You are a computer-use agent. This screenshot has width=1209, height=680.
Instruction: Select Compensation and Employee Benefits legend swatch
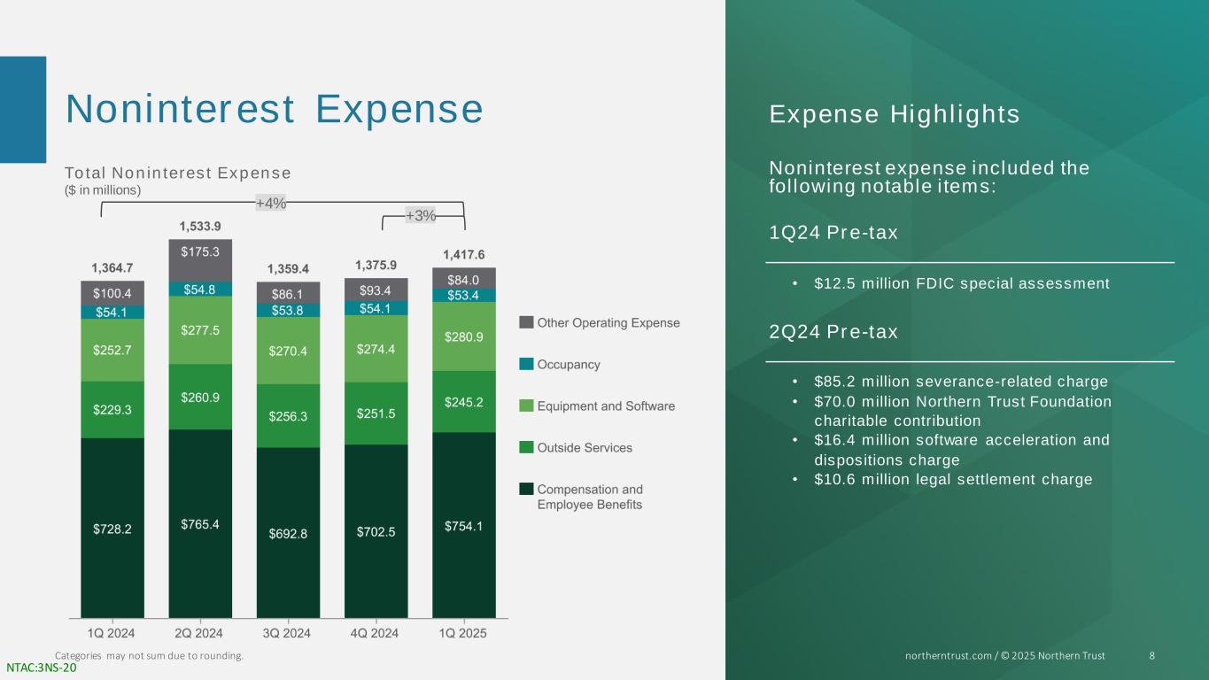tap(526, 489)
